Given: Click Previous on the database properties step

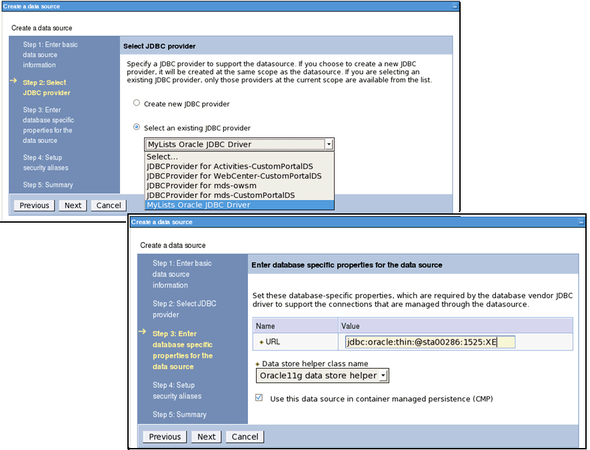Looking at the screenshot, I should (164, 436).
